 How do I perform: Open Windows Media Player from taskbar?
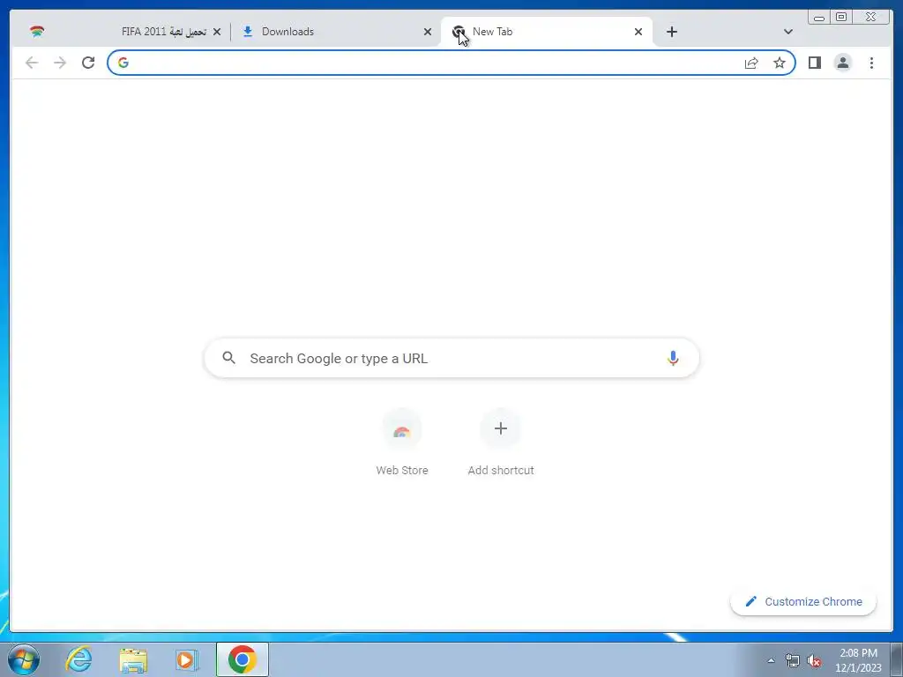click(187, 659)
